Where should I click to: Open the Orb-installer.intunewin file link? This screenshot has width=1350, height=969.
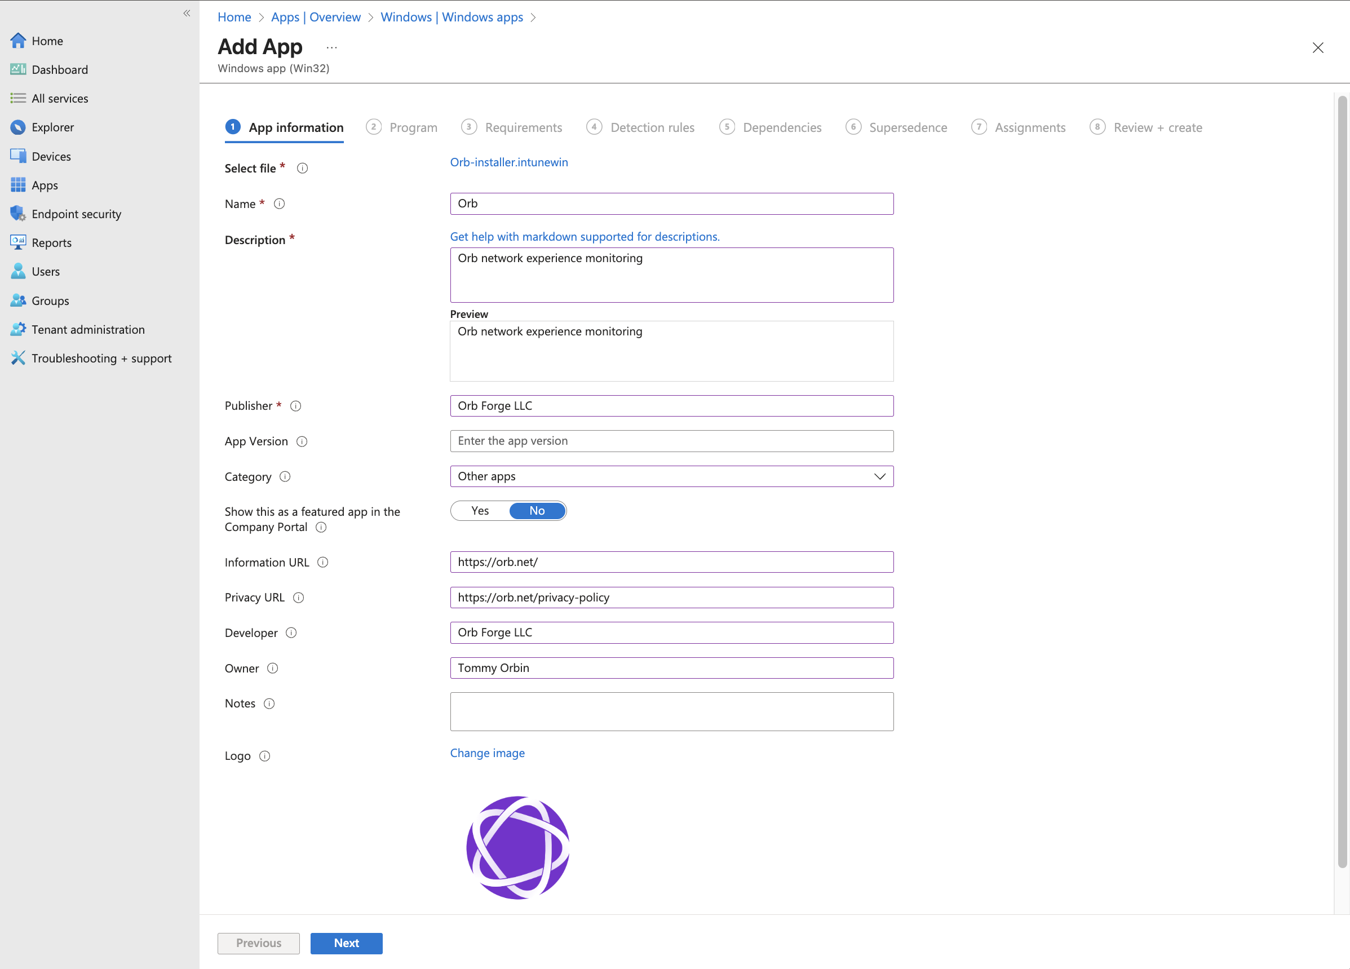pos(508,162)
